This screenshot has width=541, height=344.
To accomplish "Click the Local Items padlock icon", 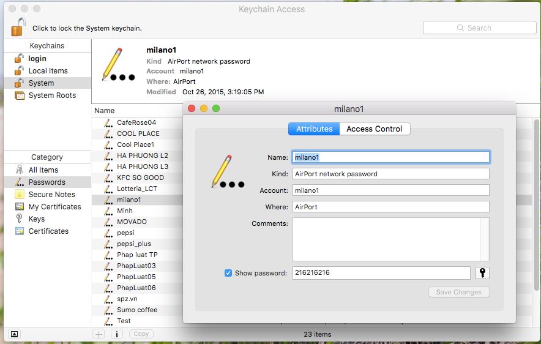I will pos(19,70).
